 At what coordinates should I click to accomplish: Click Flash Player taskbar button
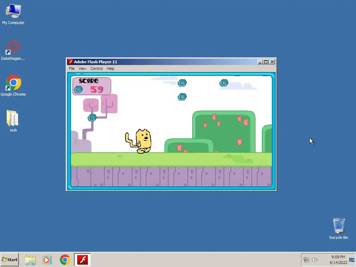pyautogui.click(x=82, y=259)
